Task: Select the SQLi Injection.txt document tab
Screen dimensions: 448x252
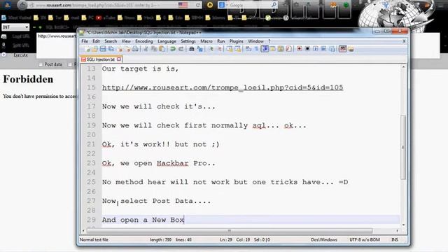Action: tap(100, 59)
